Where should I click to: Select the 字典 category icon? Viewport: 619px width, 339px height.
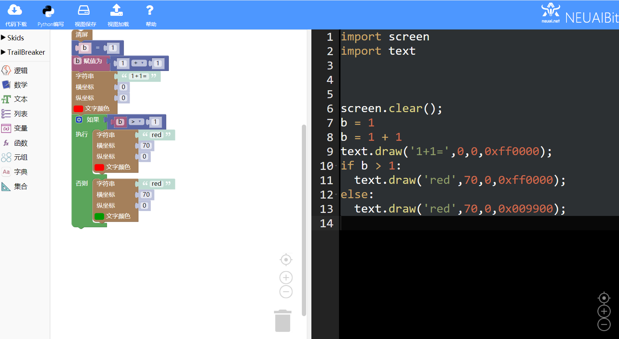coord(6,172)
